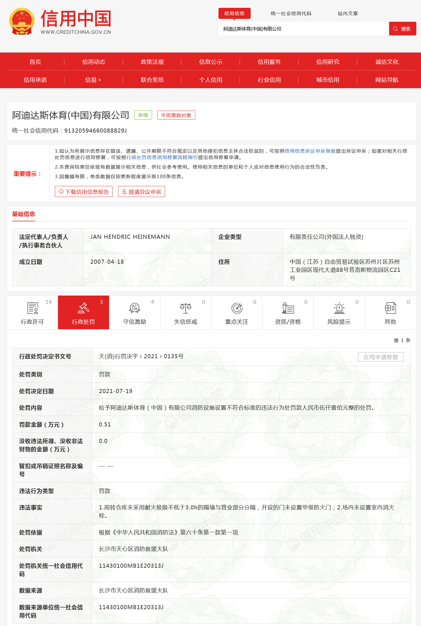Go to 联合奖惩 navigation item
The height and width of the screenshot is (626, 421).
coord(152,80)
